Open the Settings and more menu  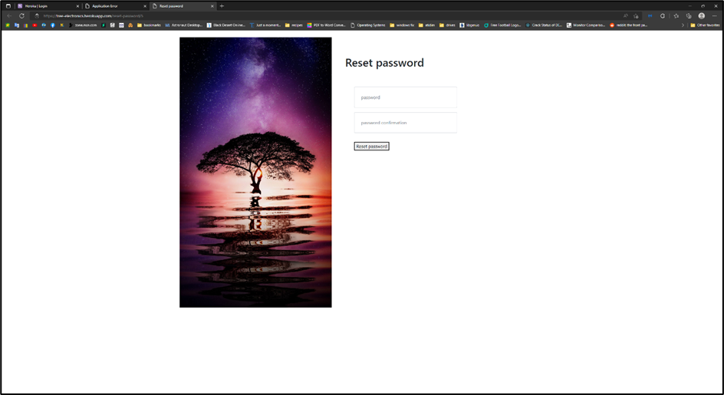pyautogui.click(x=714, y=15)
